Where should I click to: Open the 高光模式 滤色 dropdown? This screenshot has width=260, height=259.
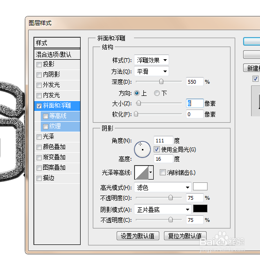(x=163, y=188)
